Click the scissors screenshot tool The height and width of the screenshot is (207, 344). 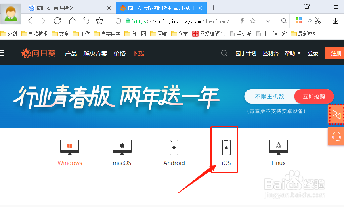317,21
